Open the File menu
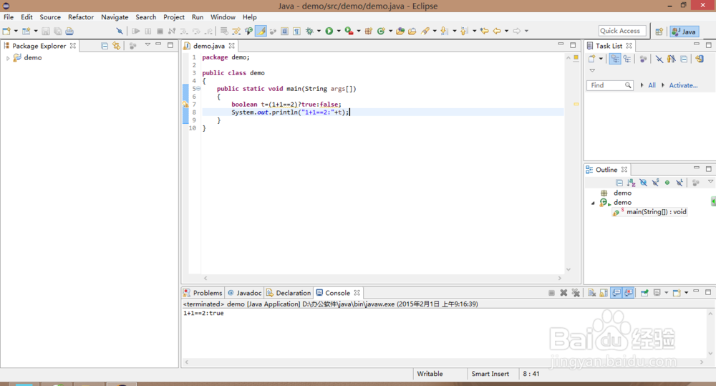 (x=9, y=17)
